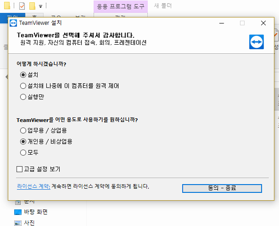Open 바탕 화면 in Explorer sidebar
The height and width of the screenshot is (226, 279).
pos(35,212)
